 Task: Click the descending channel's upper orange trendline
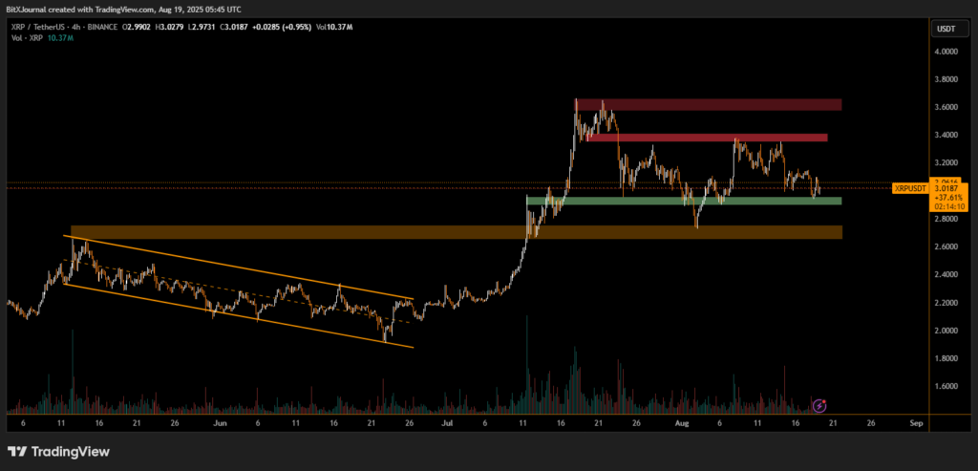pyautogui.click(x=239, y=267)
